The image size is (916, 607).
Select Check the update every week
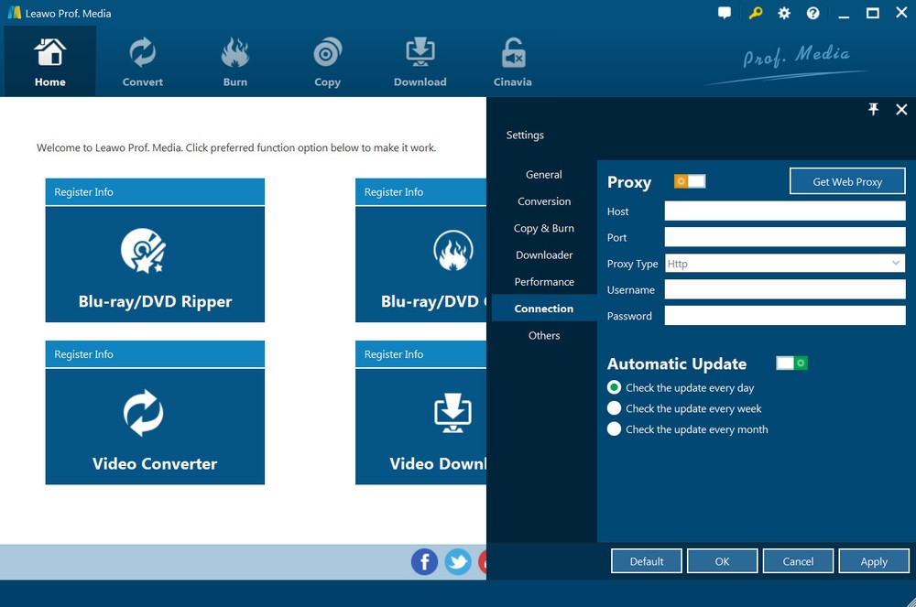(615, 408)
